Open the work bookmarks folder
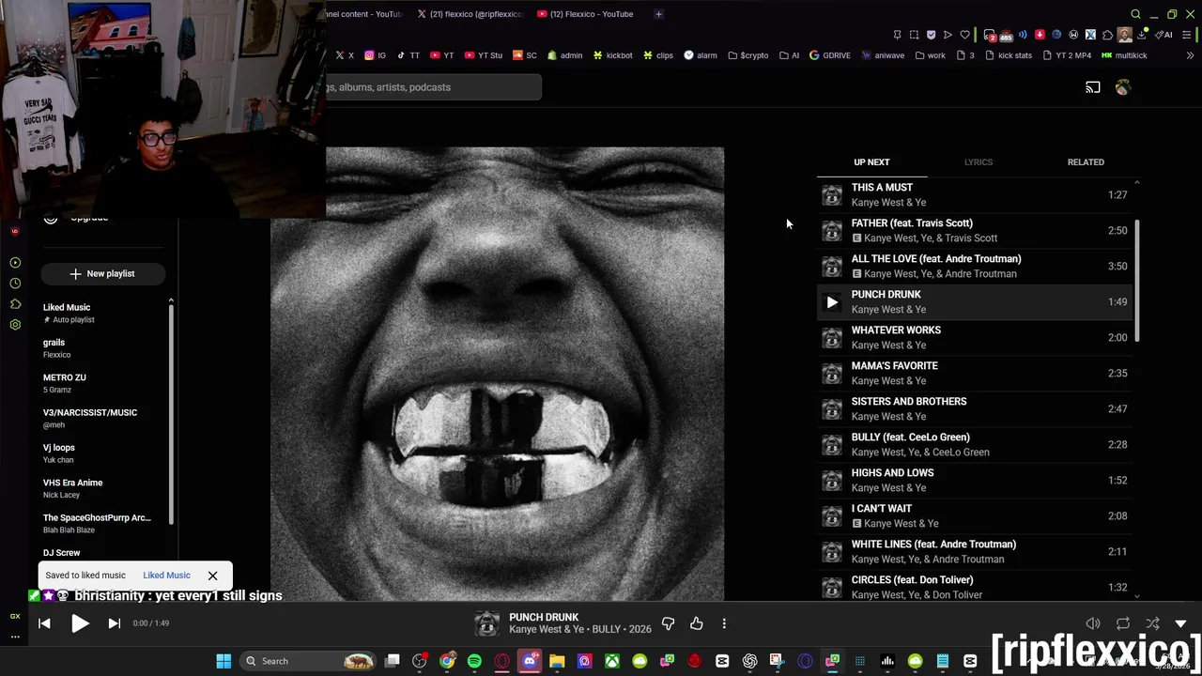This screenshot has width=1202, height=676. [x=931, y=55]
